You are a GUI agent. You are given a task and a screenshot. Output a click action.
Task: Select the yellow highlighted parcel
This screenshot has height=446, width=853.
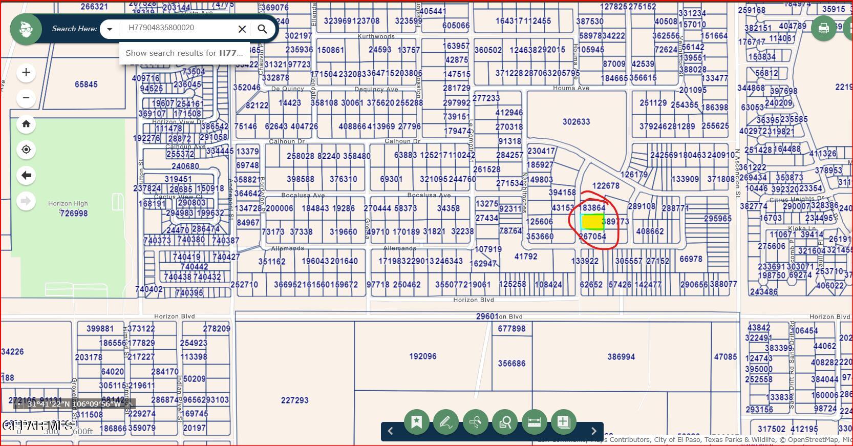point(593,222)
